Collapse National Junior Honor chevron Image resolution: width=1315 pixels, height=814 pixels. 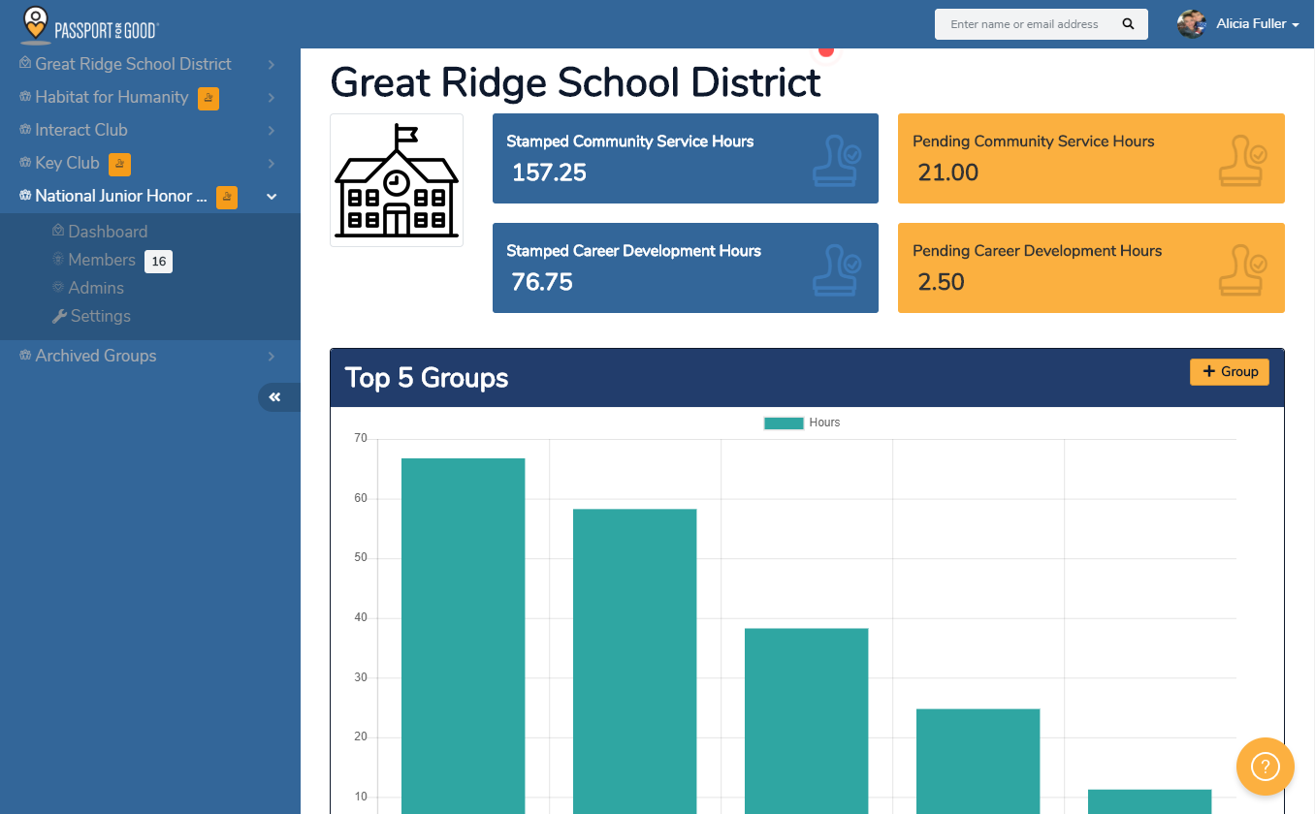[272, 197]
